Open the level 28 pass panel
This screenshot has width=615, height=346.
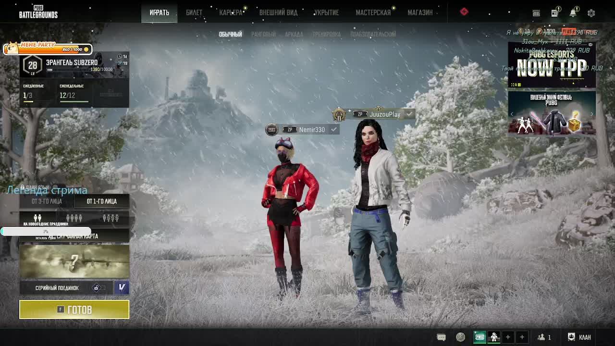tap(74, 66)
